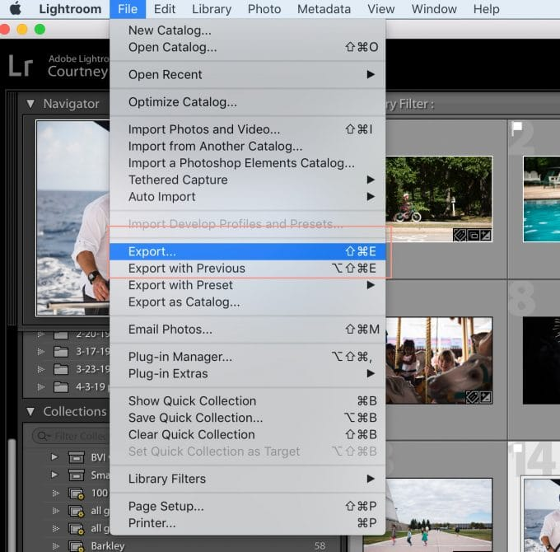Click develop adjustments badge on carousel photo

pos(485,397)
